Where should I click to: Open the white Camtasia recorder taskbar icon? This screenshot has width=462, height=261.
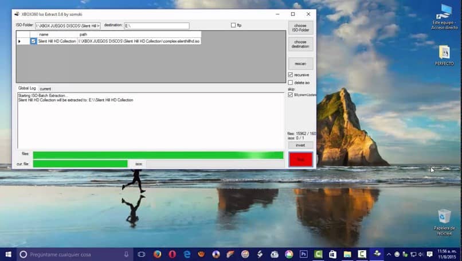(362, 254)
